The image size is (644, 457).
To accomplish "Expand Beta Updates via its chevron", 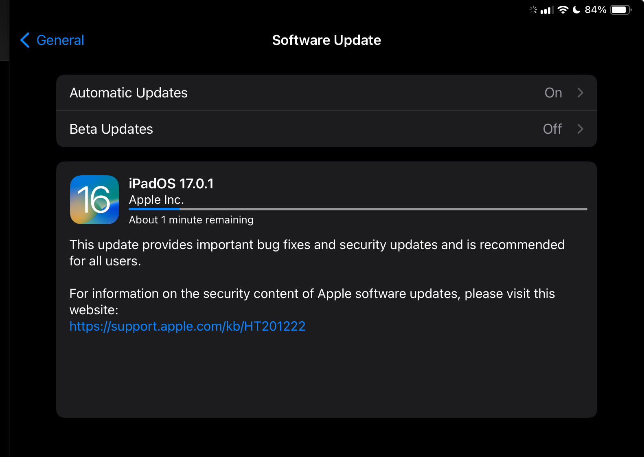I will pos(580,129).
